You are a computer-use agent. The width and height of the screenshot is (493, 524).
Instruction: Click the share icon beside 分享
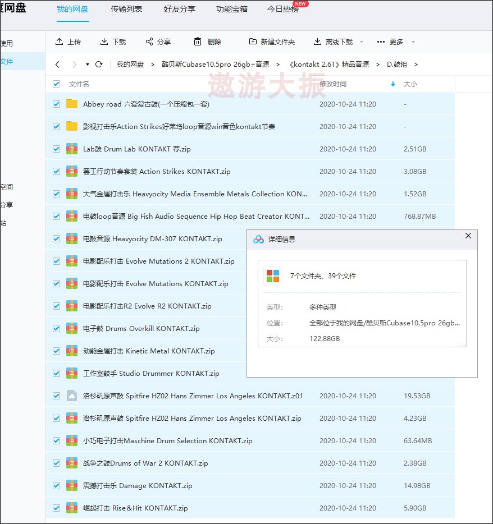pos(149,42)
